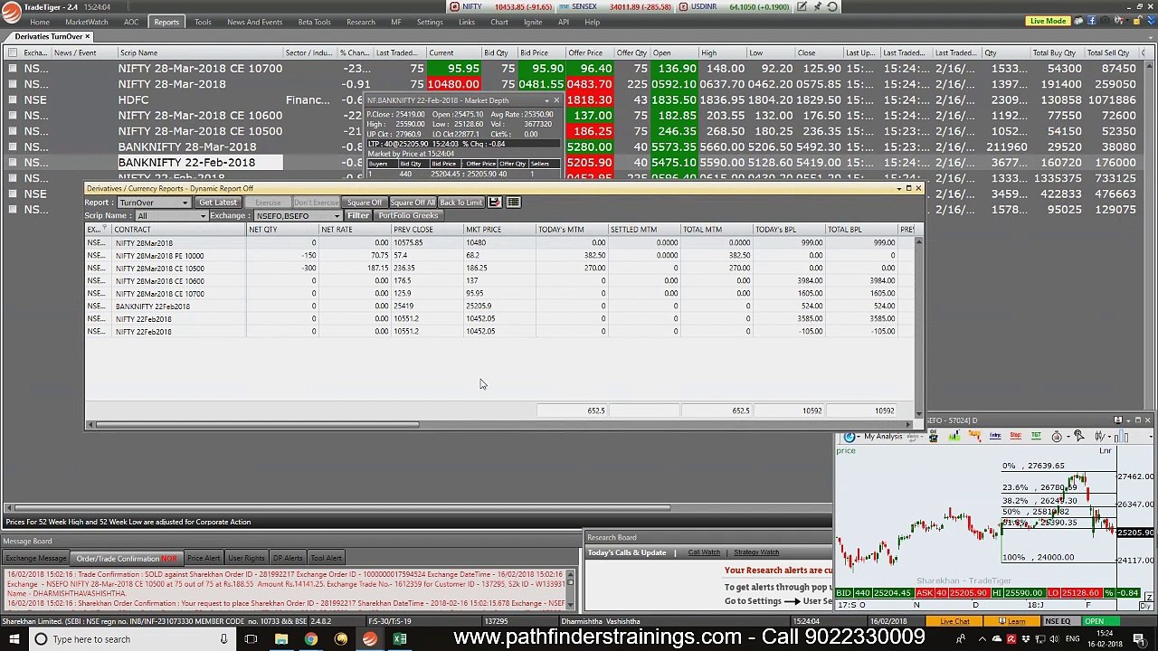The image size is (1158, 651).
Task: Click the TGT target icon in chart toolbar
Action: [x=1036, y=437]
